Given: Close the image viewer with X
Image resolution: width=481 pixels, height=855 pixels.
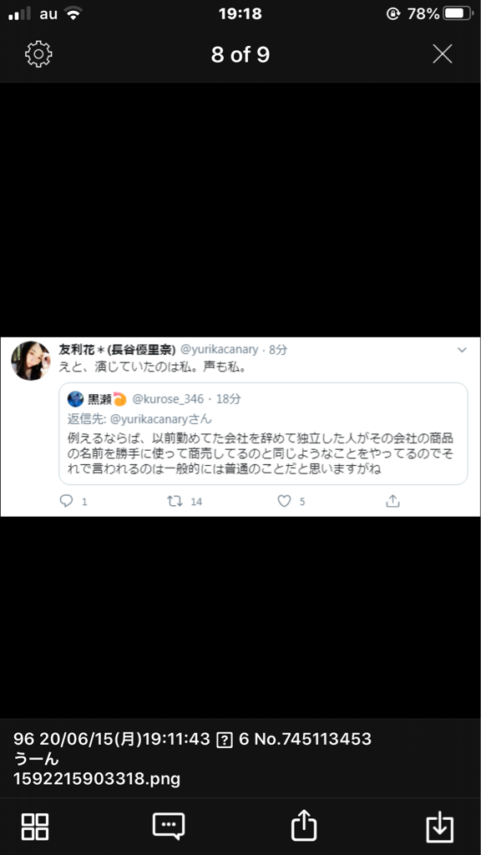Looking at the screenshot, I should [443, 54].
